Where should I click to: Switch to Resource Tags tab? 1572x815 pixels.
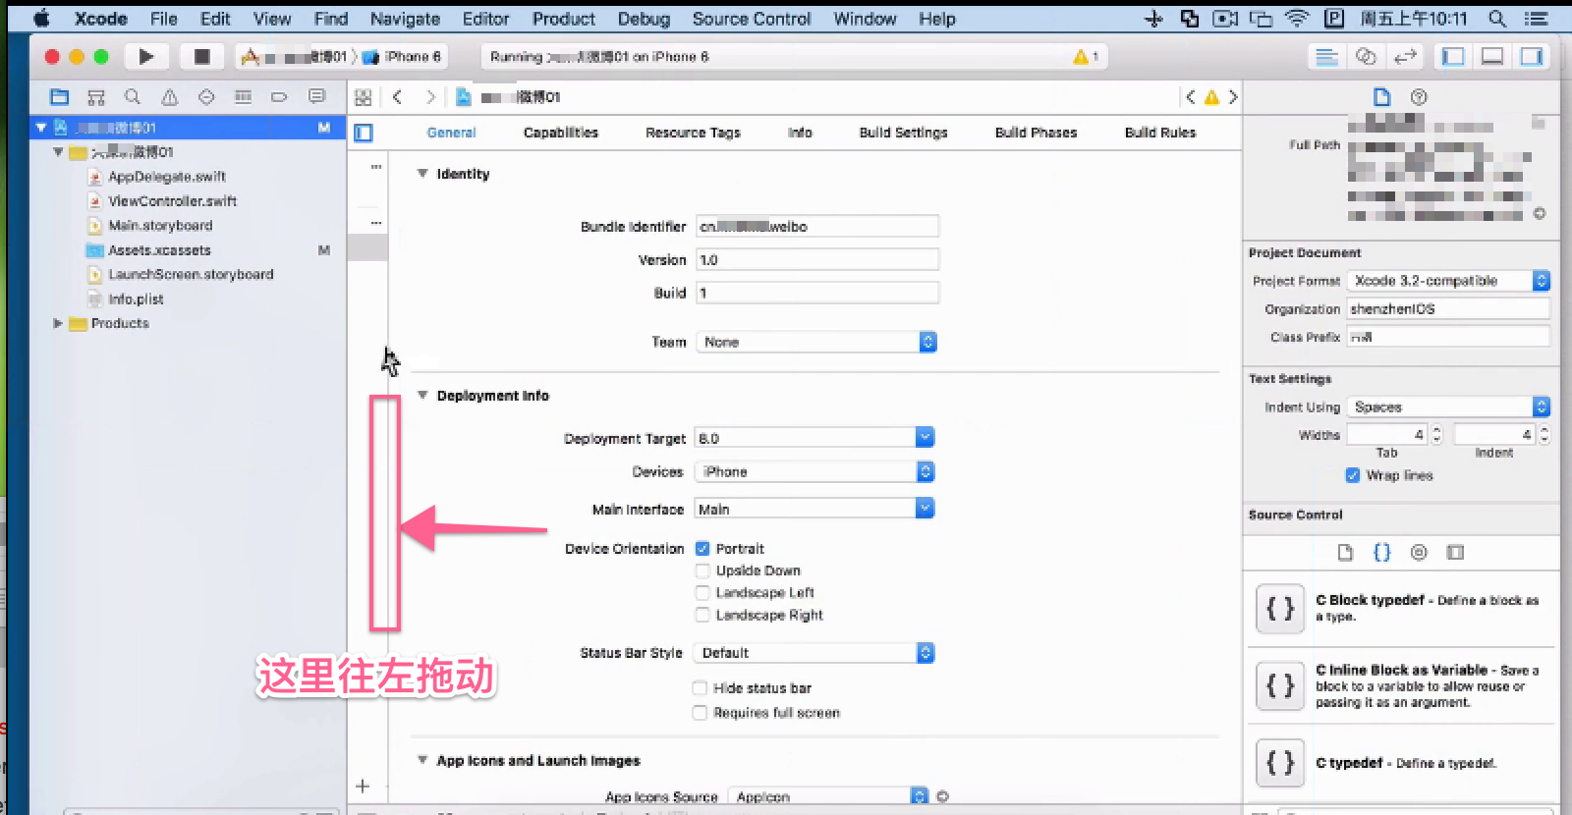(x=693, y=133)
